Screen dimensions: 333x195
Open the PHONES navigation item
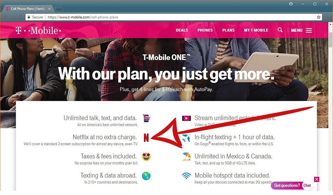point(205,30)
